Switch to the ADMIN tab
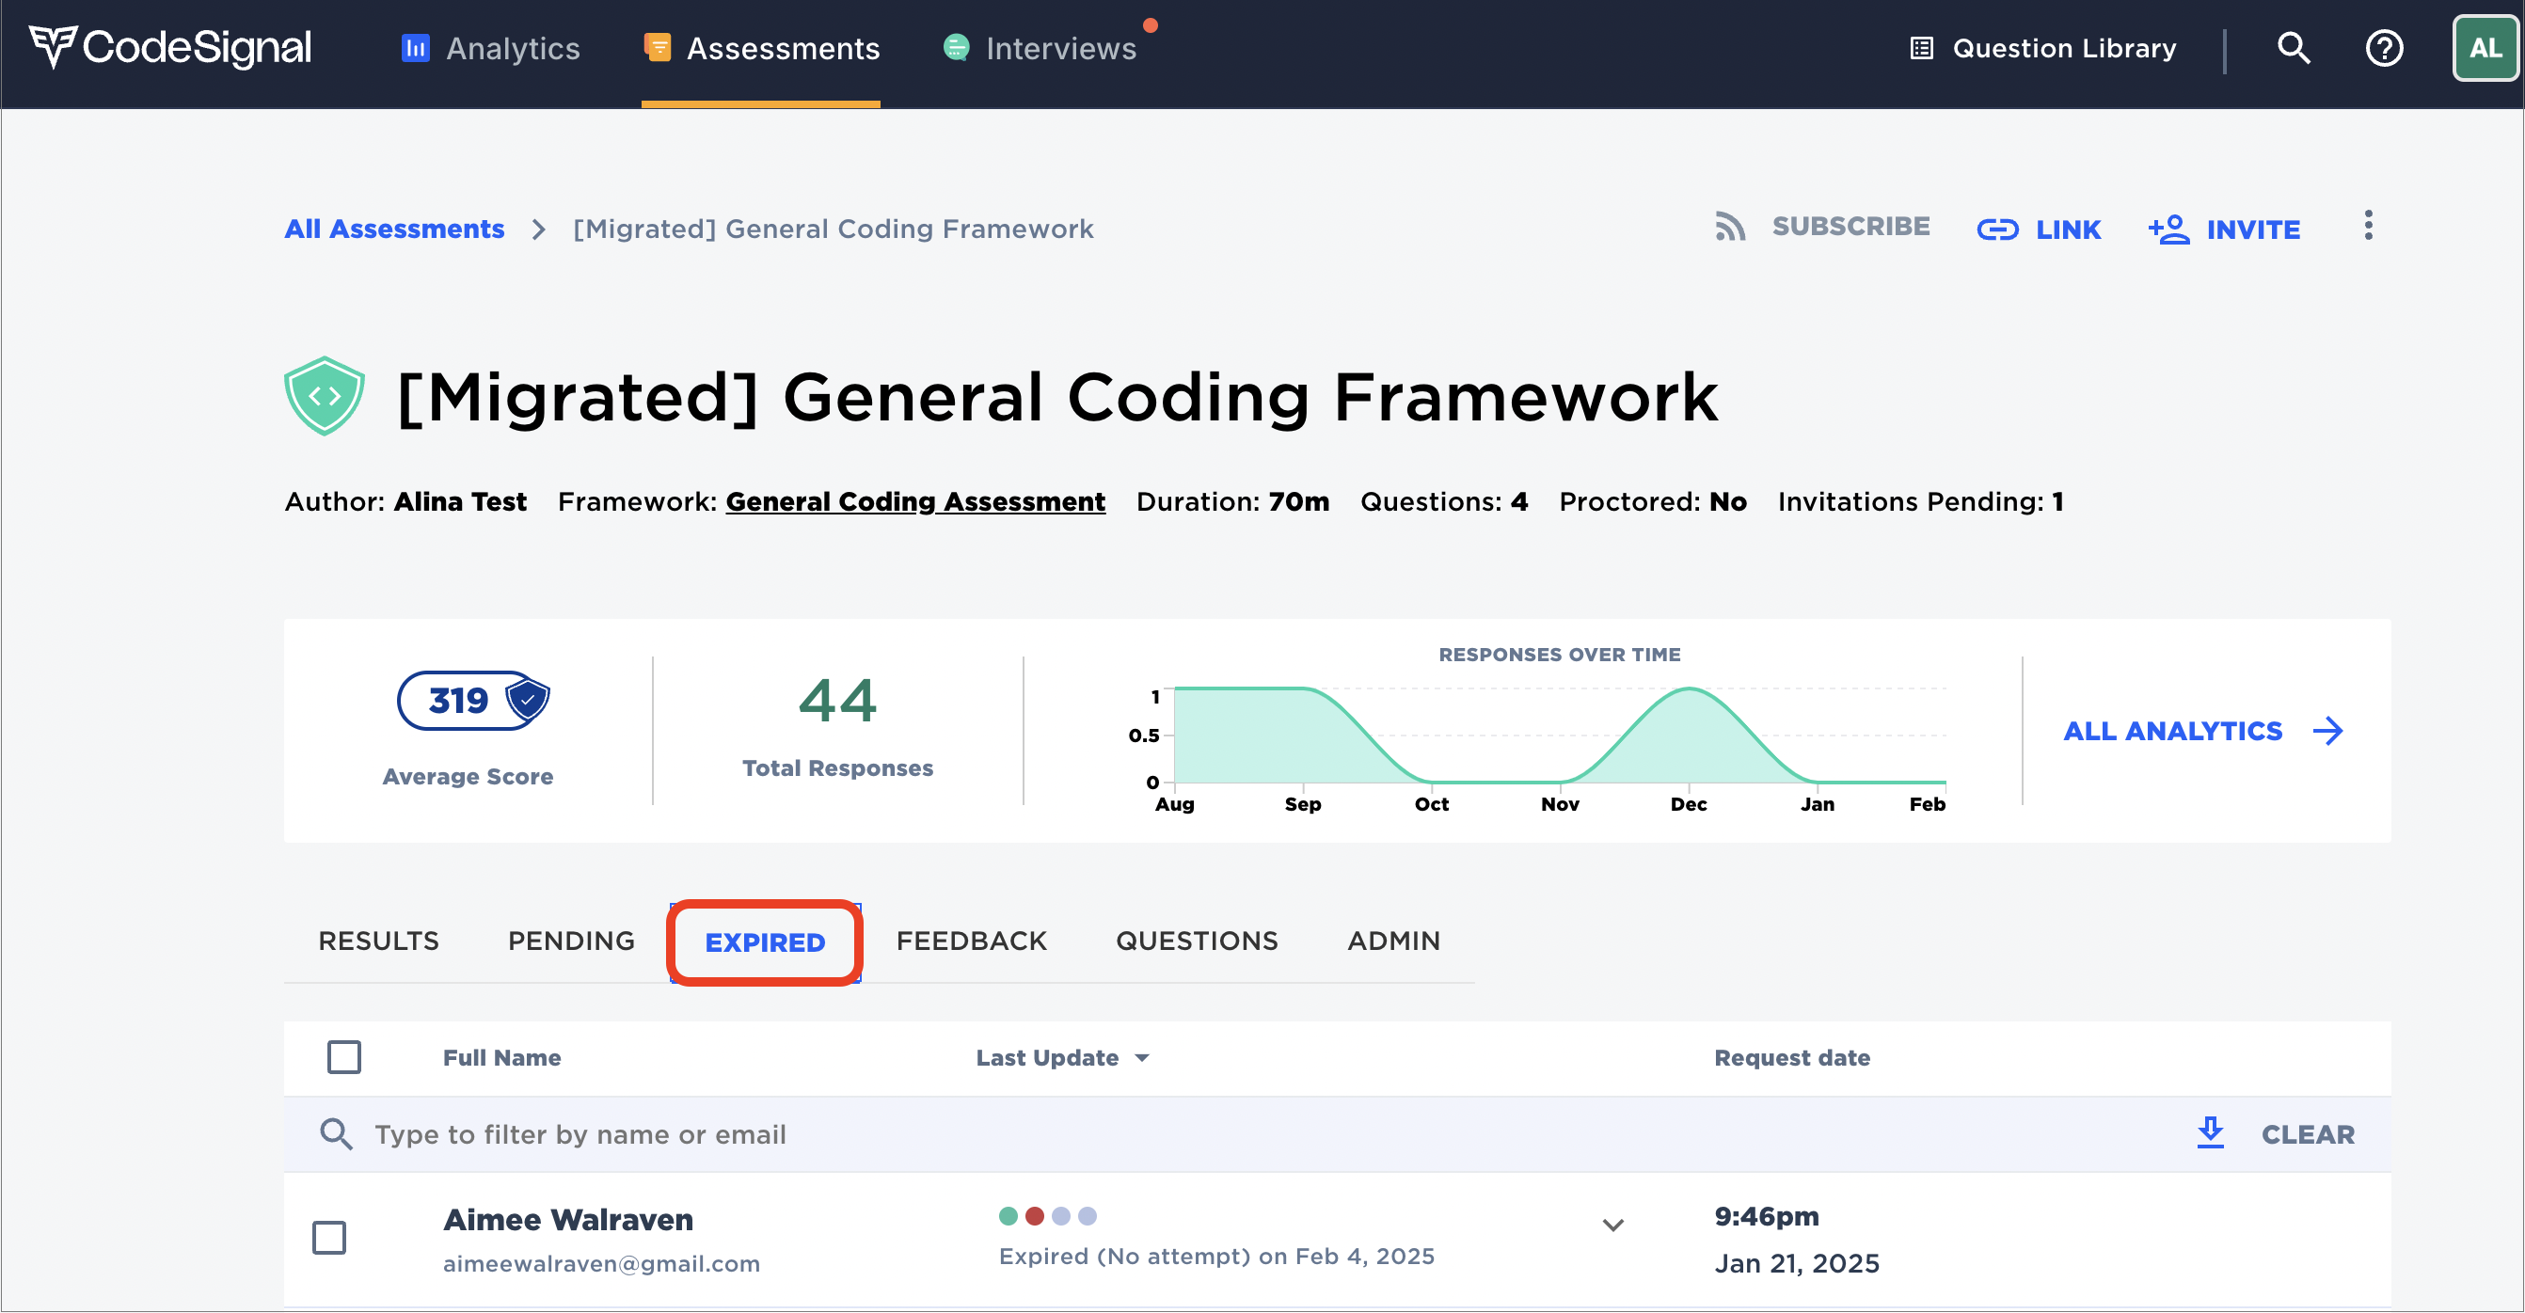The image size is (2525, 1313). pos(1394,941)
